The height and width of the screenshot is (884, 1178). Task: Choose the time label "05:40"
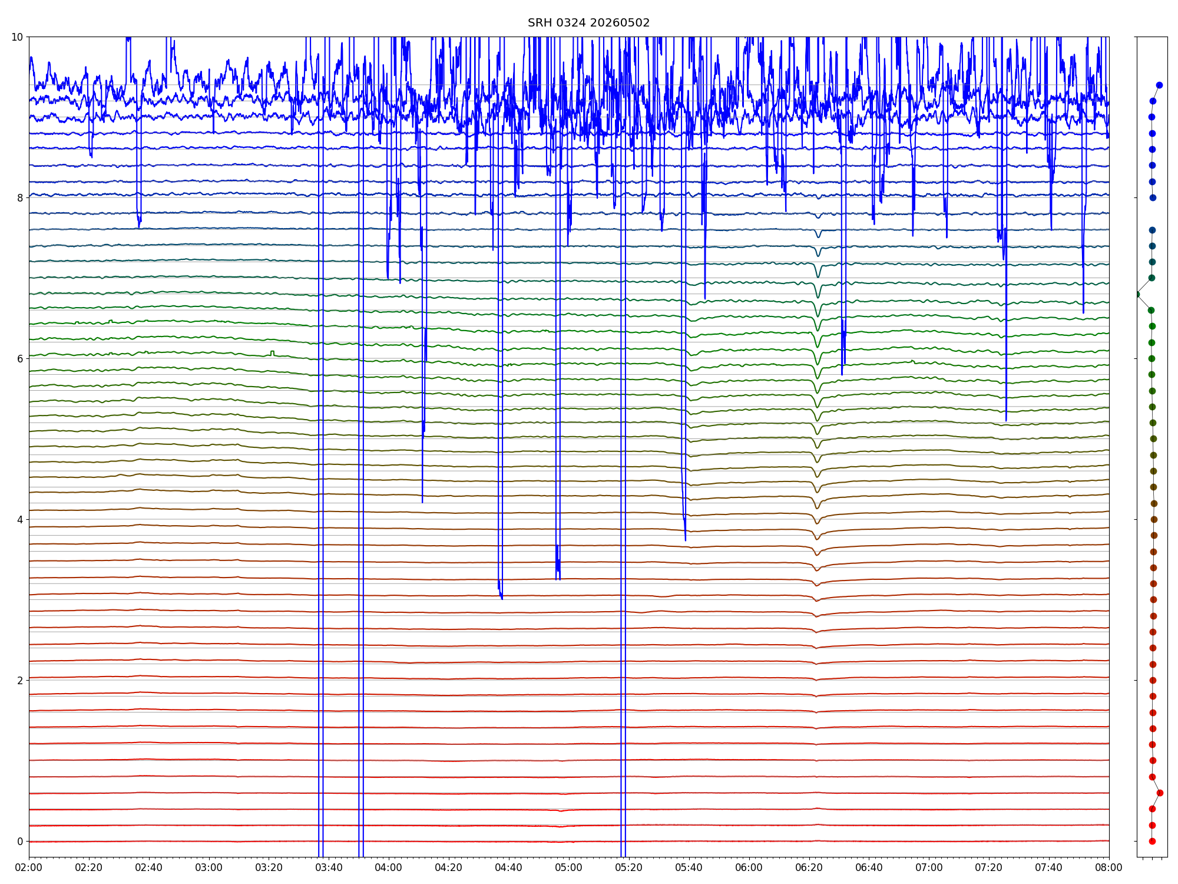click(689, 868)
